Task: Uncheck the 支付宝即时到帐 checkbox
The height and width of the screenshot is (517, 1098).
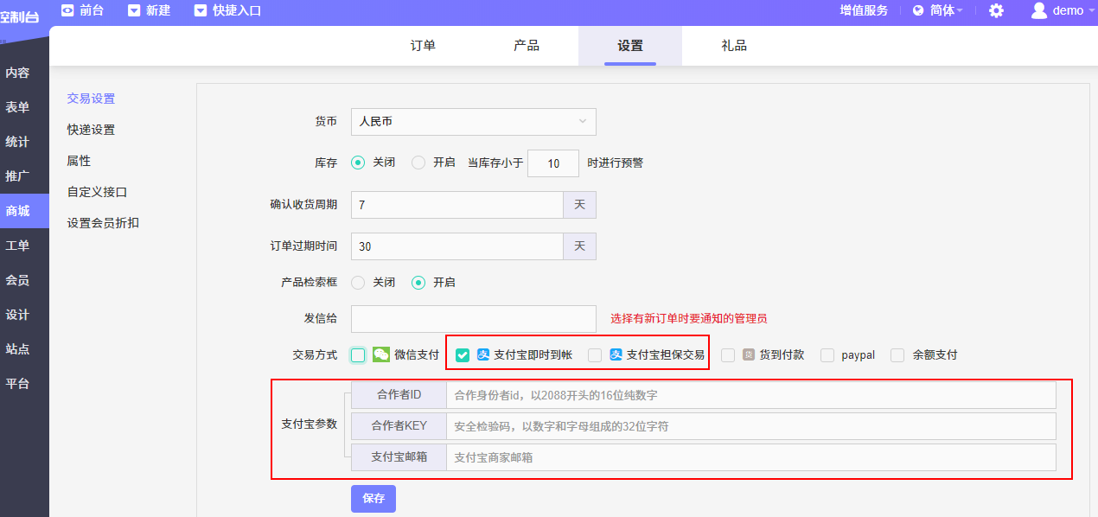Action: 463,354
